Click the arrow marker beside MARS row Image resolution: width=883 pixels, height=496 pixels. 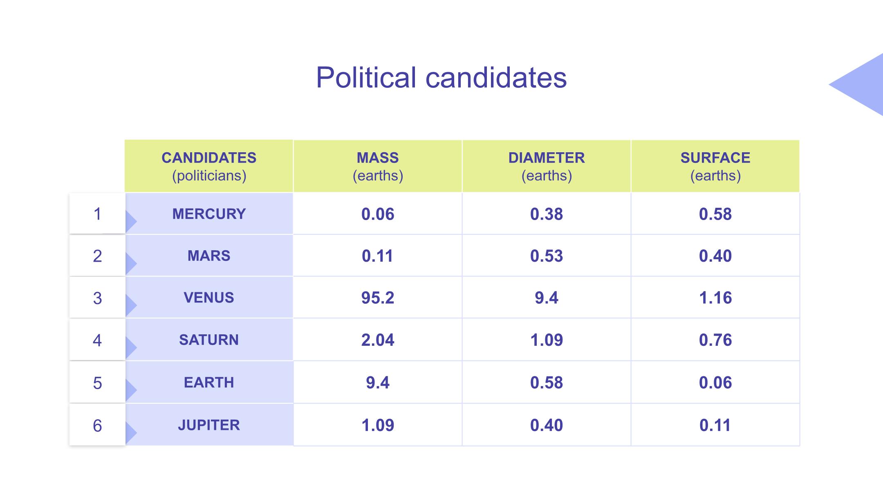130,264
